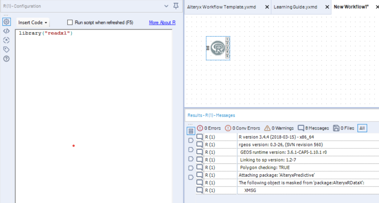379x203 pixels.
Task: Open the configuration gear icon in sidebar
Action: 7,22
